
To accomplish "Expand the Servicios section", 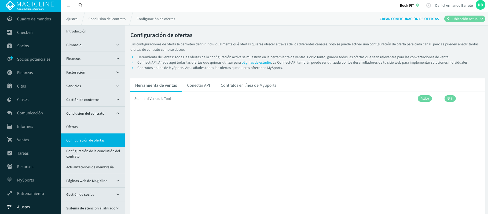I will click(93, 86).
